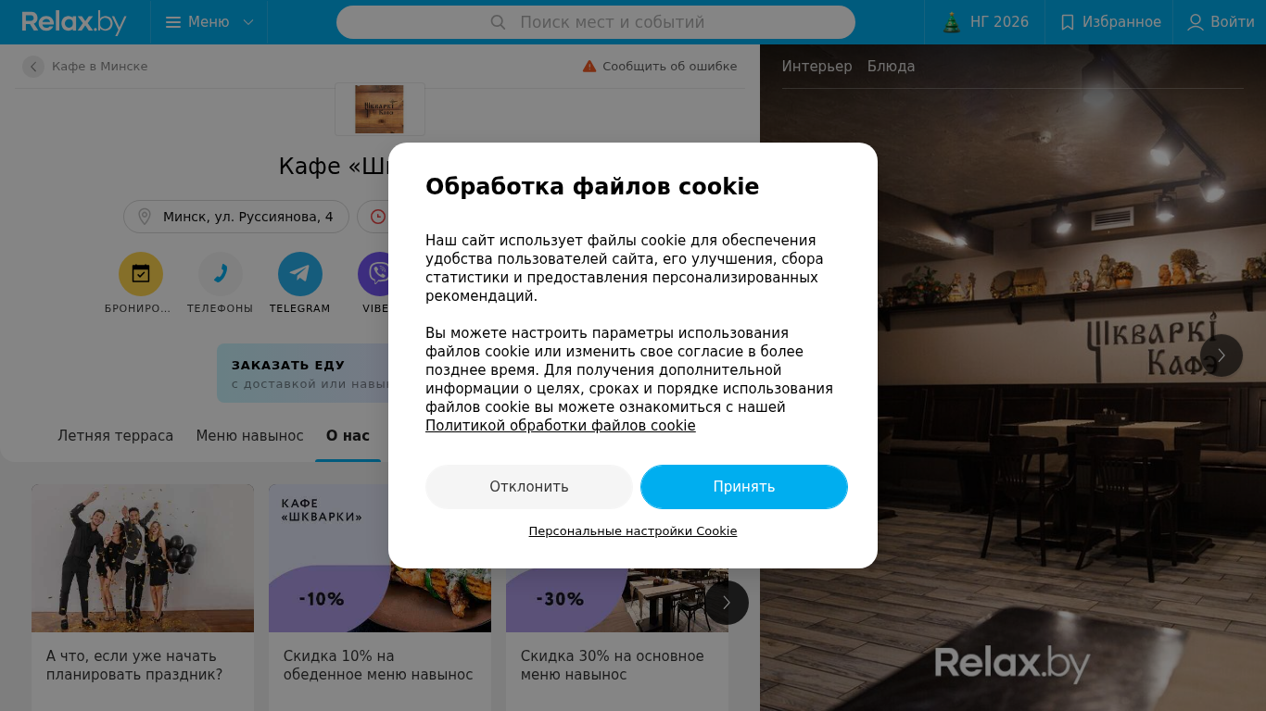Go back via Кафе в Минске arrow
The image size is (1266, 711).
coord(33,67)
